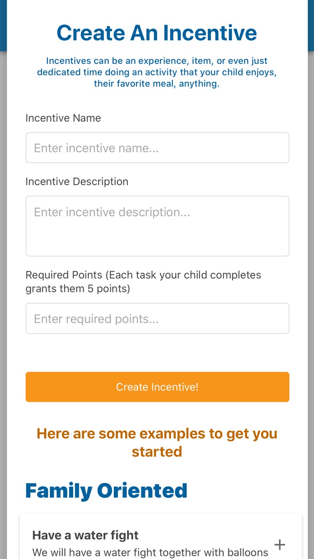The image size is (314, 559).
Task: Click the water fight balloons description text
Action: (150, 552)
